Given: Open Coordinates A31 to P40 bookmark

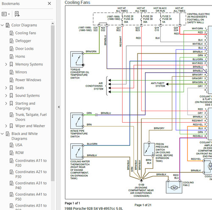Looking at the screenshot, I should tap(31, 185).
